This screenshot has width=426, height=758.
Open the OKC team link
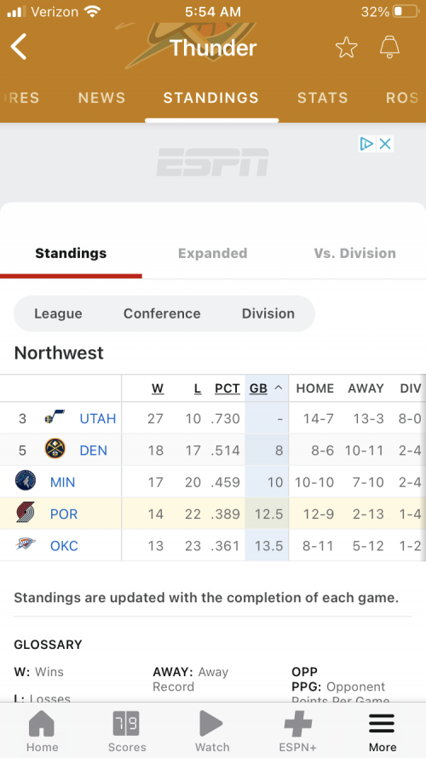point(64,546)
